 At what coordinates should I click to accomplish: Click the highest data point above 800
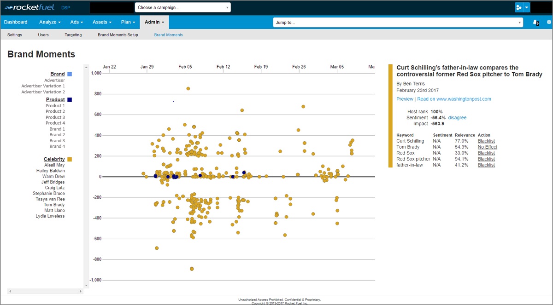[188, 88]
